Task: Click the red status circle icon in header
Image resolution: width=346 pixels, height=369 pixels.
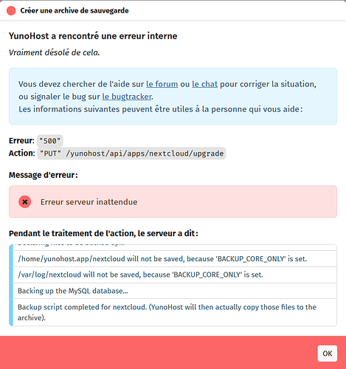Action: coord(11,11)
